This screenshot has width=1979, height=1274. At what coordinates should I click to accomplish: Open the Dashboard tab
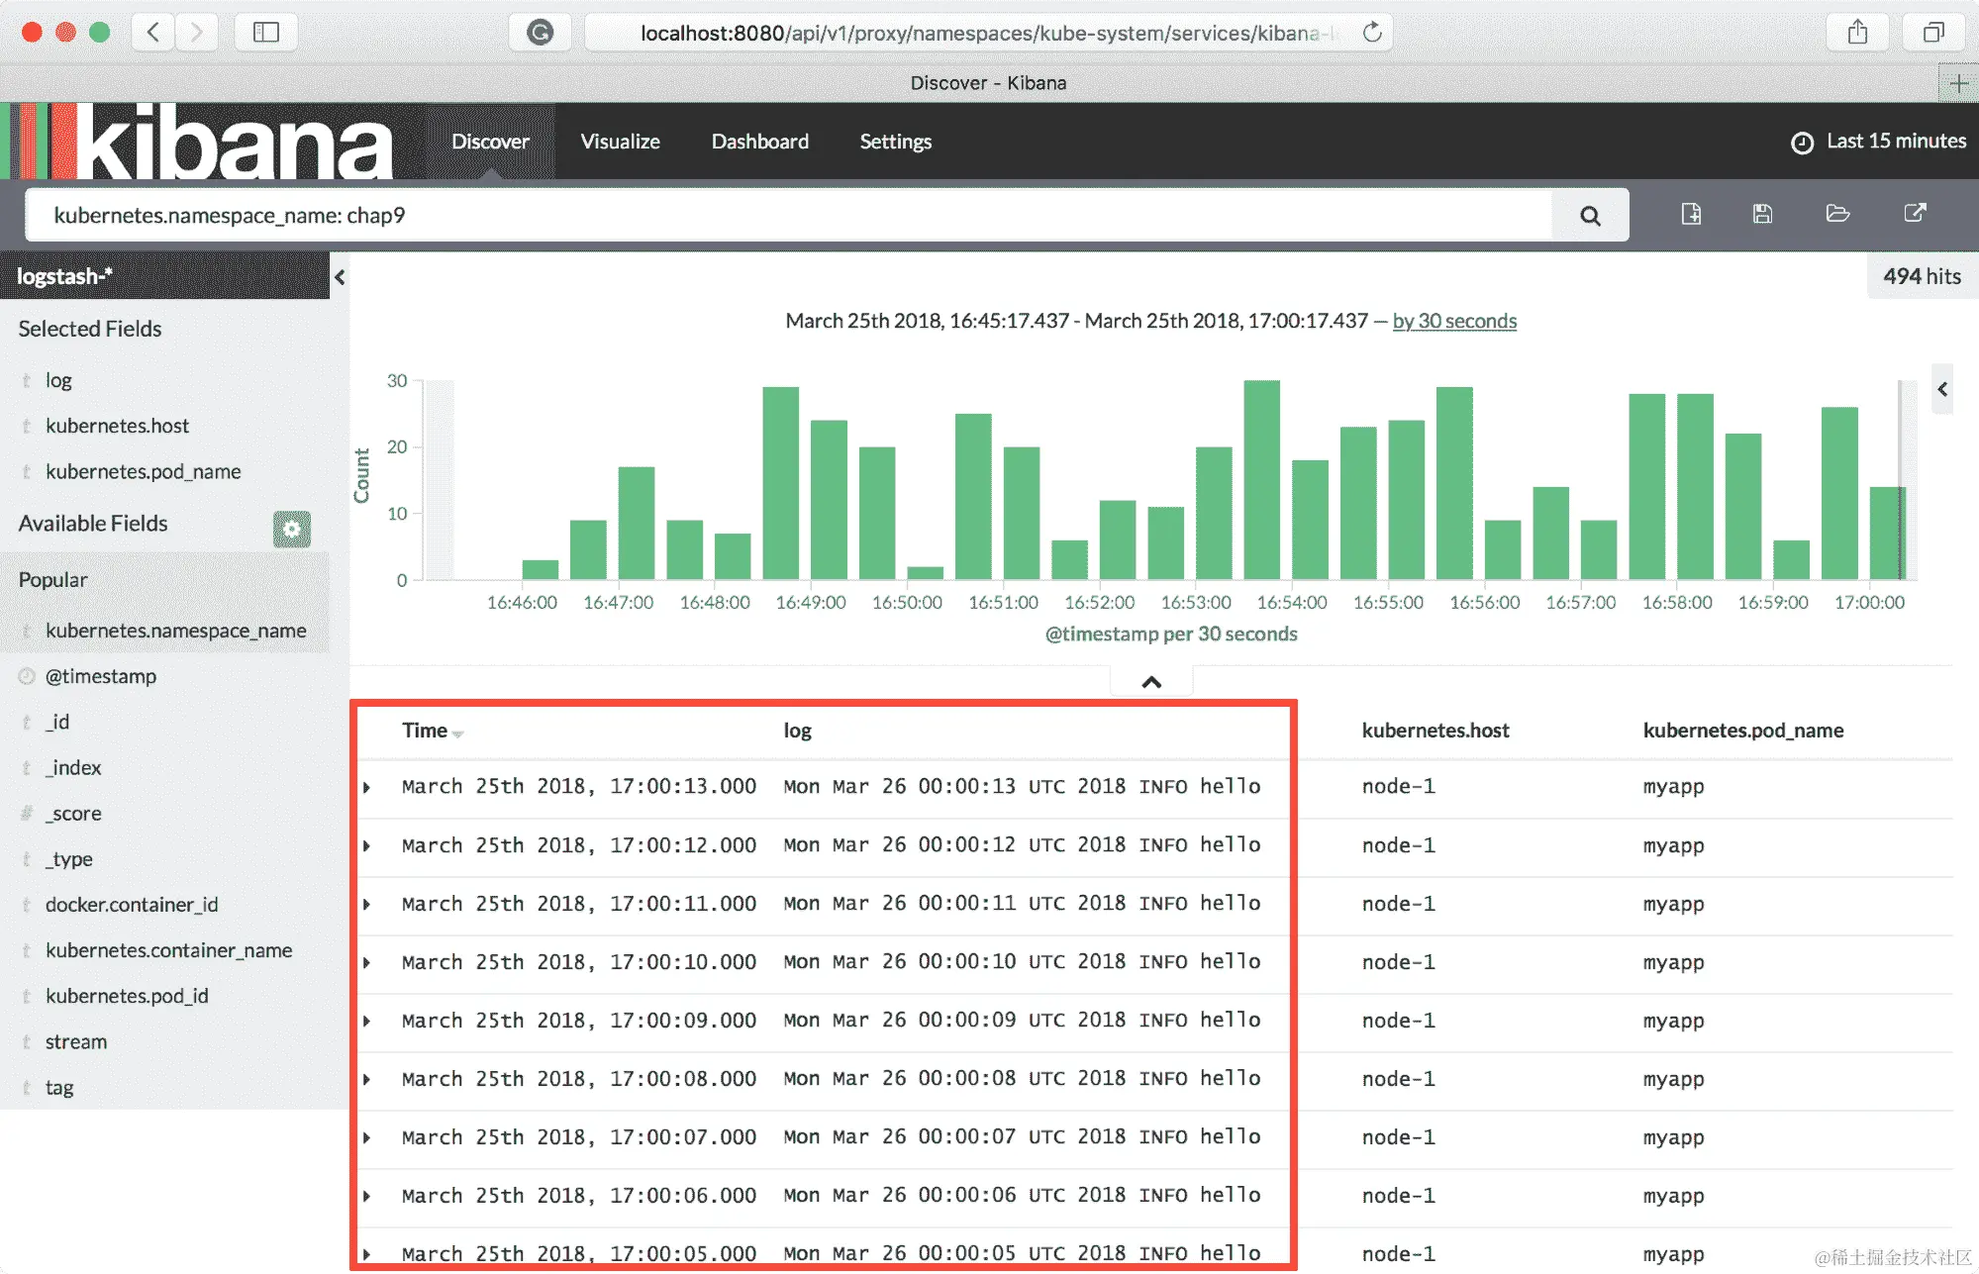[x=759, y=142]
